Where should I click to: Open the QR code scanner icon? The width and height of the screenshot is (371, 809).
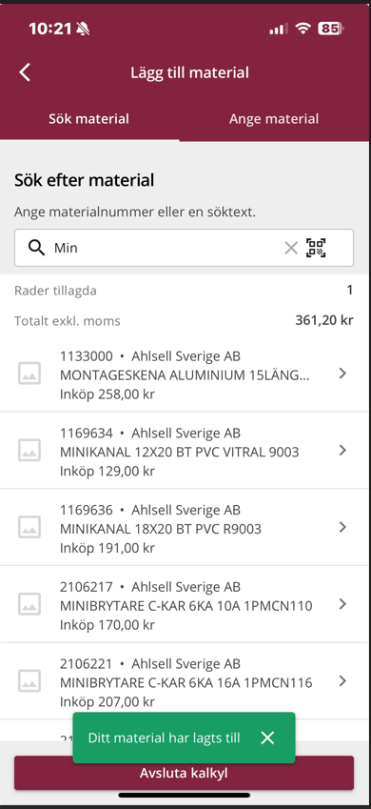click(317, 248)
